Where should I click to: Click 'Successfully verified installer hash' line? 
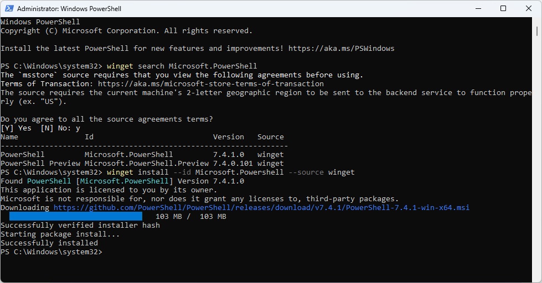pyautogui.click(x=80, y=225)
